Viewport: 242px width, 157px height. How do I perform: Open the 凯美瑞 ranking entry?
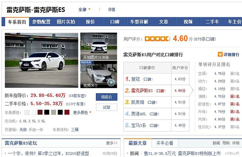138,102
